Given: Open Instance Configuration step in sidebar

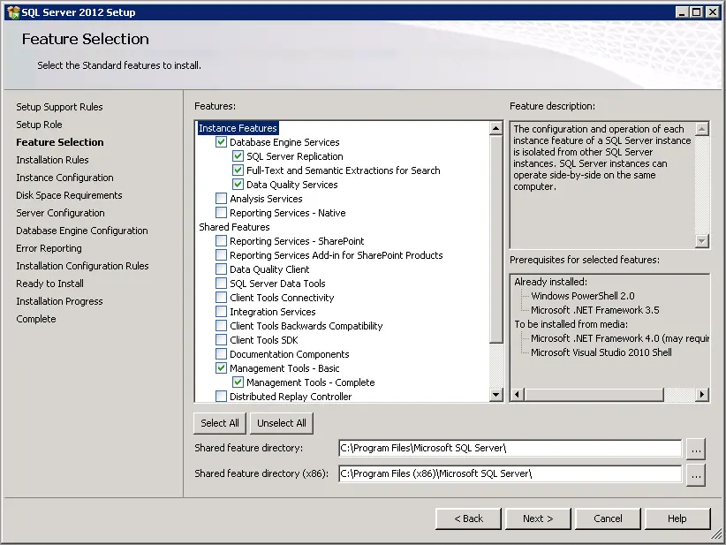Looking at the screenshot, I should [64, 178].
